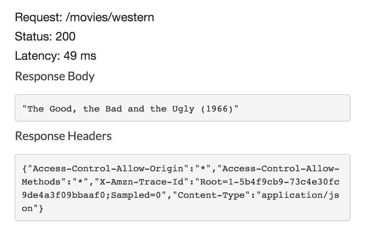Click the X-Amzn-Trace-Id header key
This screenshot has width=367, height=229.
(x=141, y=182)
